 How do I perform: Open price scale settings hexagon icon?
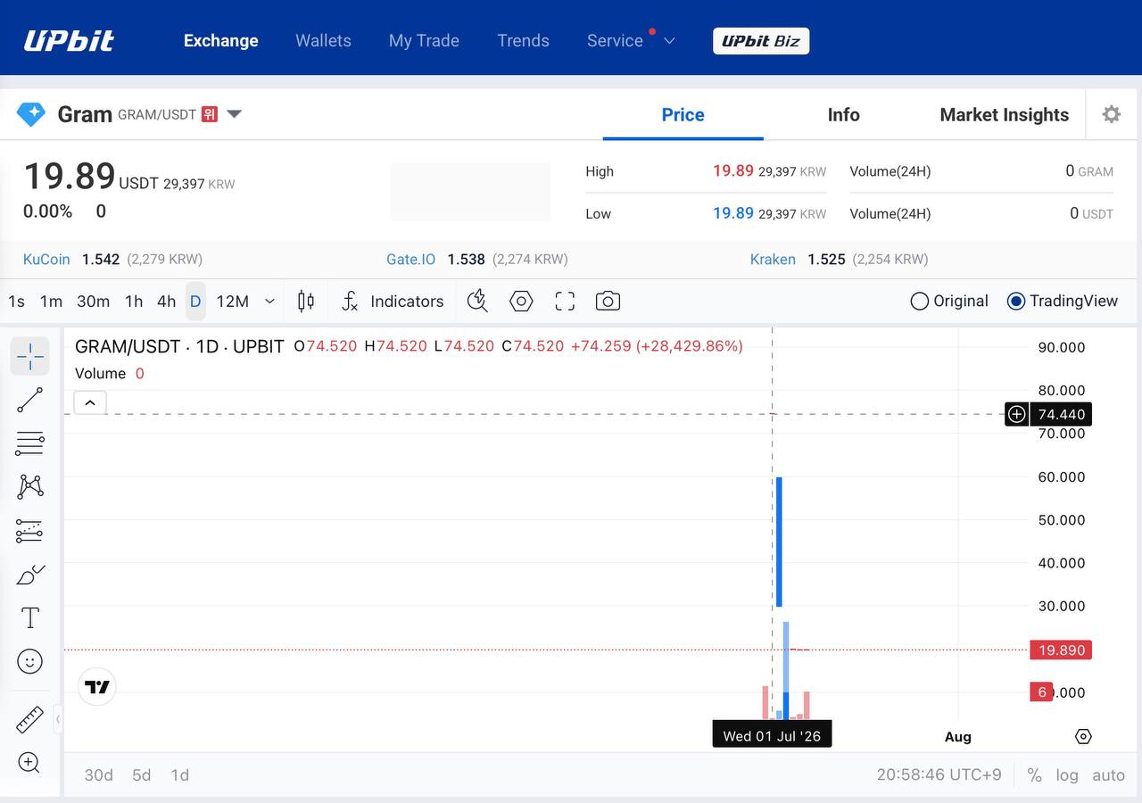[1083, 737]
